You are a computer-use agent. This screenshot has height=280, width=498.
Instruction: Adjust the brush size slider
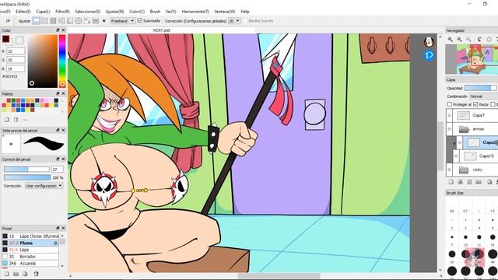(x=26, y=170)
